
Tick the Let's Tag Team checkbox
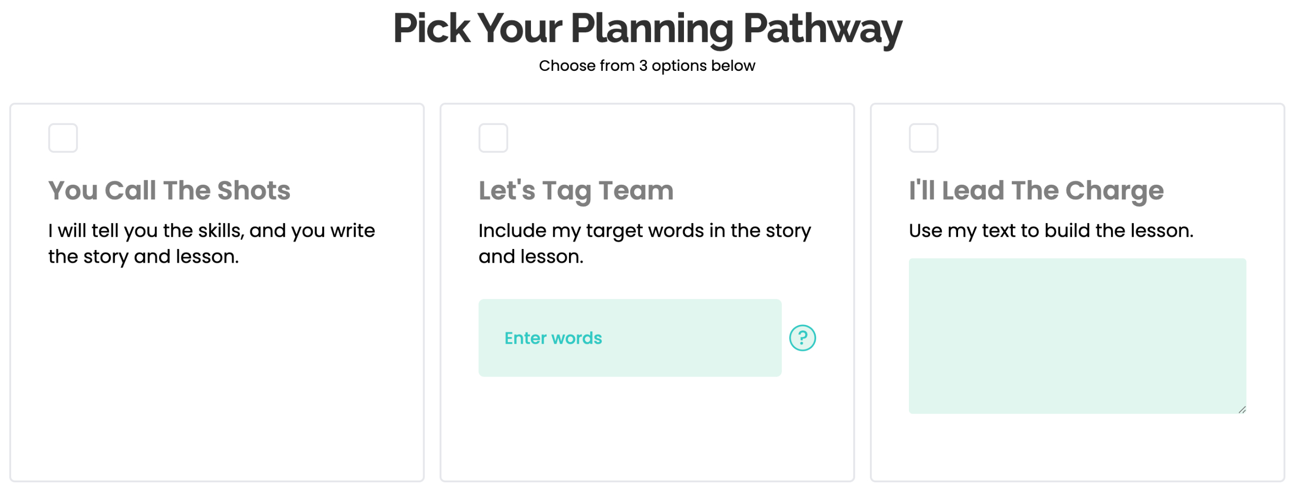pos(493,138)
